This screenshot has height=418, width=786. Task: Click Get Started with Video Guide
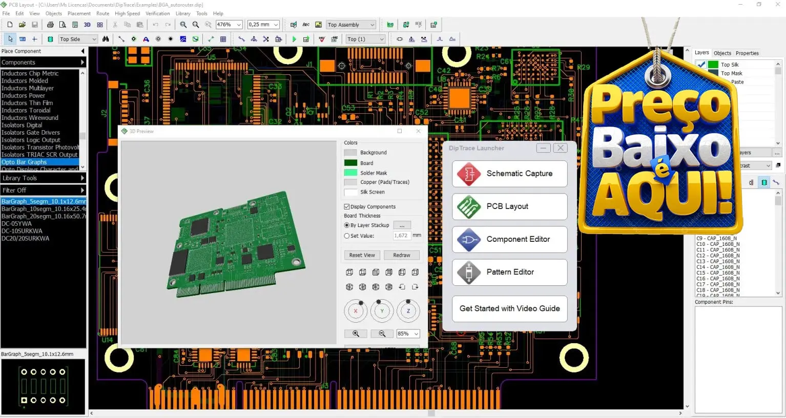pyautogui.click(x=509, y=308)
